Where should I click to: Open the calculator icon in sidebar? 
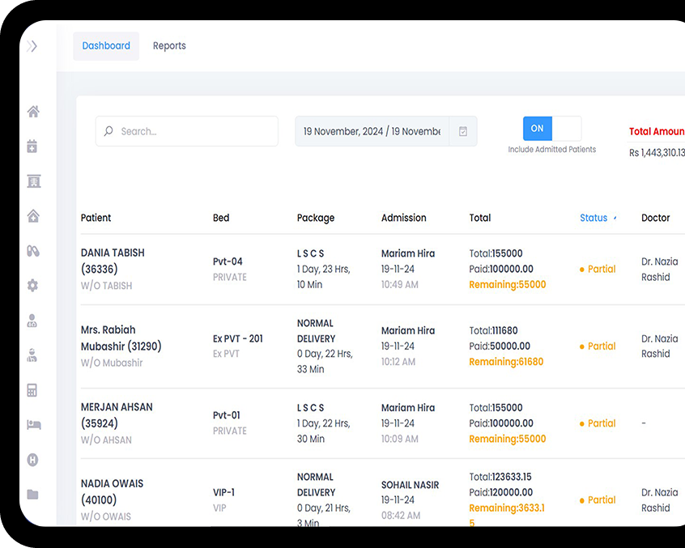(x=32, y=390)
